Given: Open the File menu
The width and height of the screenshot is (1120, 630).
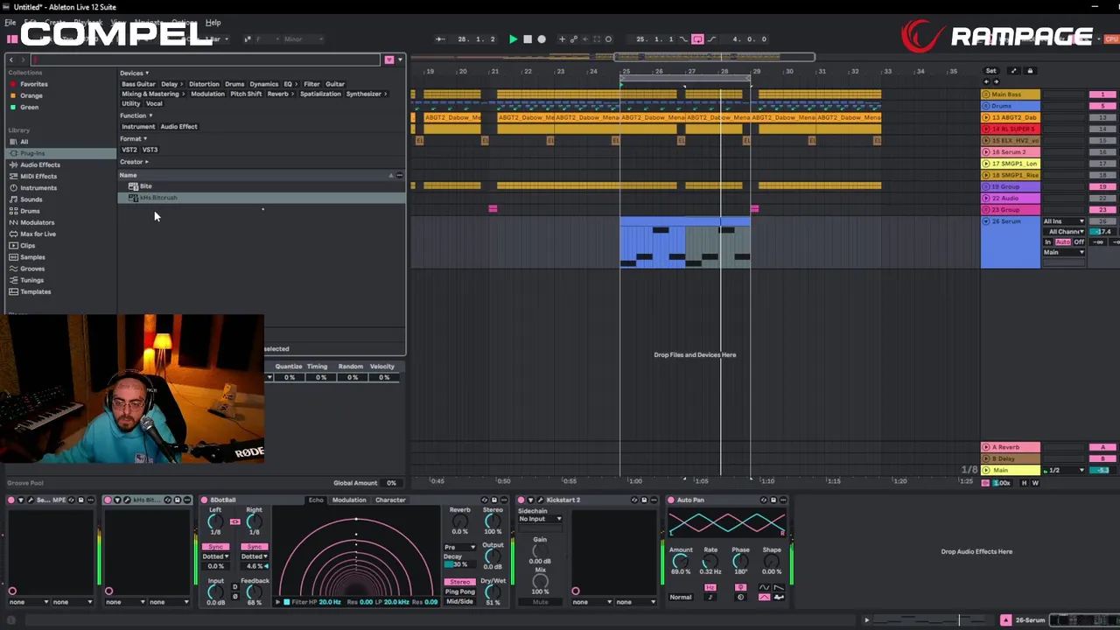Looking at the screenshot, I should [10, 22].
